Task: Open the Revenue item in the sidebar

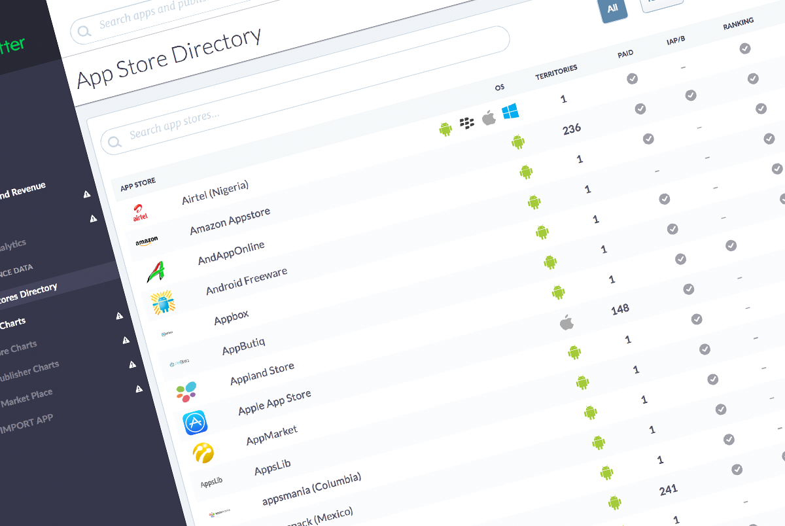Action: coord(22,191)
